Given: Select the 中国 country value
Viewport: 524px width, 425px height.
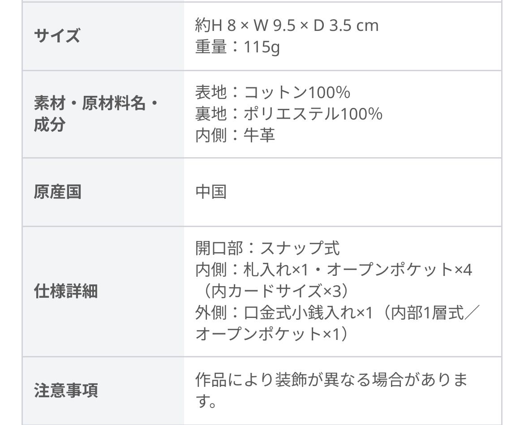Looking at the screenshot, I should 211,192.
